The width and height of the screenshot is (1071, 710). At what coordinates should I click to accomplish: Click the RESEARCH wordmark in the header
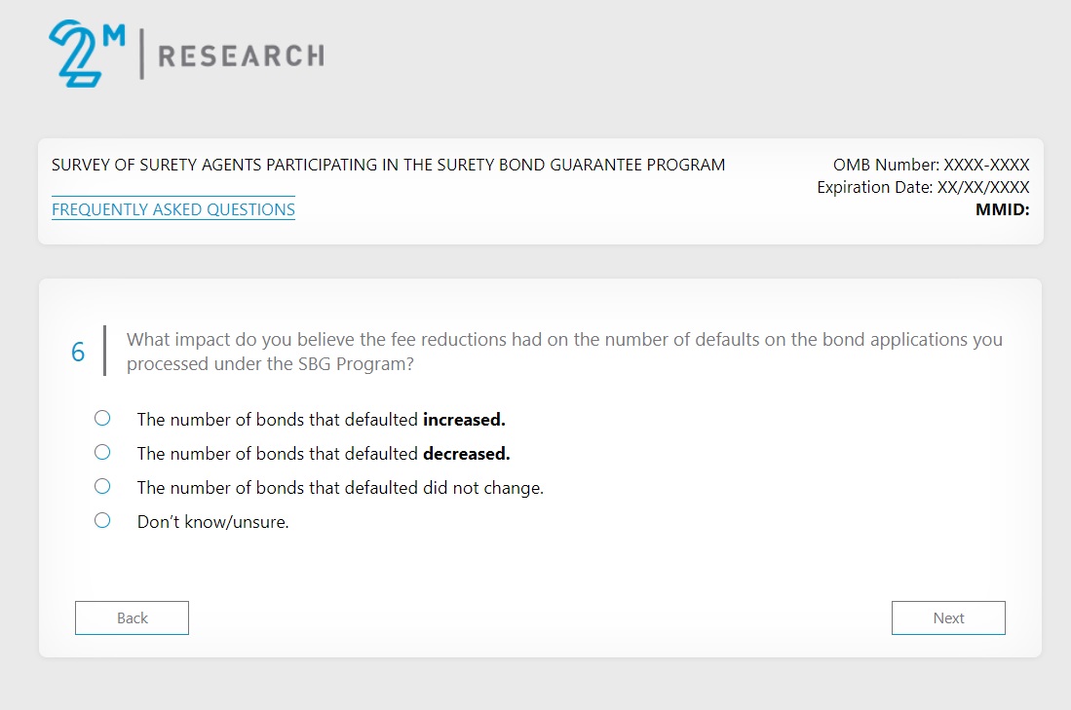pos(241,56)
